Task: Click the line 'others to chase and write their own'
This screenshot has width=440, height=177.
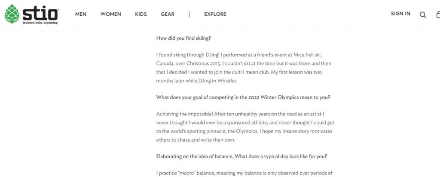Action: click(x=196, y=140)
